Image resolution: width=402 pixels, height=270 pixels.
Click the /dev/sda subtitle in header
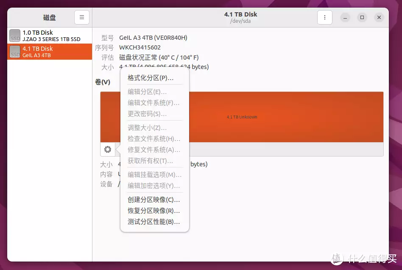(x=240, y=21)
